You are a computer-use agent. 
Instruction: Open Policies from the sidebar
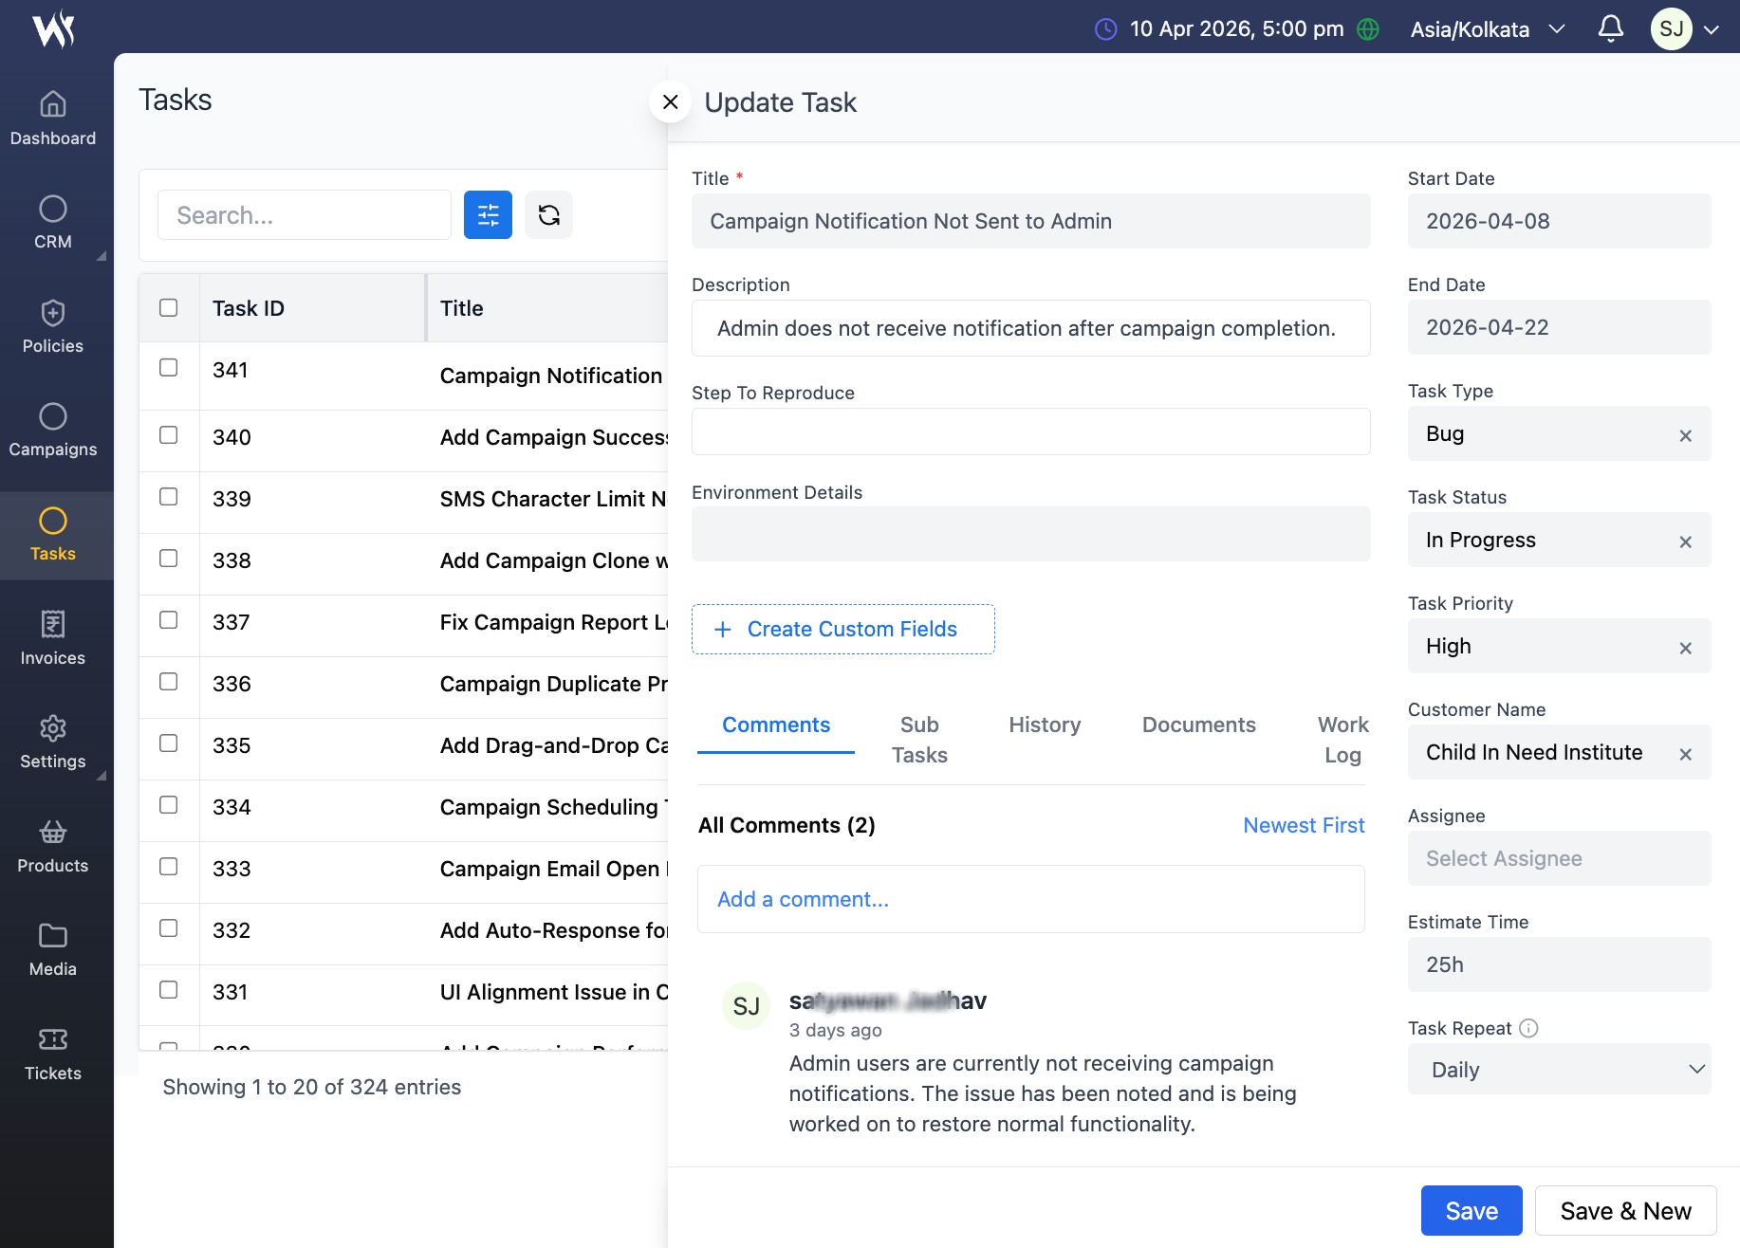coord(53,326)
